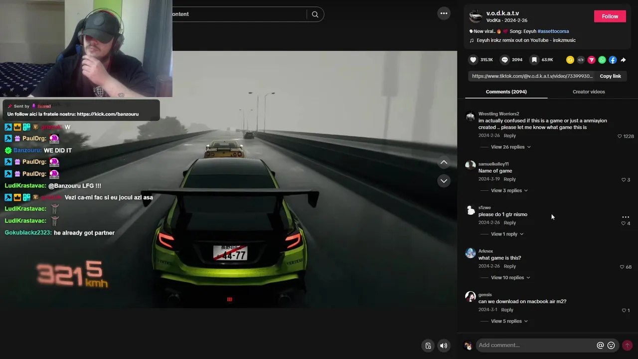This screenshot has height=359, width=638.
Task: Click the Add comment input field
Action: point(536,345)
